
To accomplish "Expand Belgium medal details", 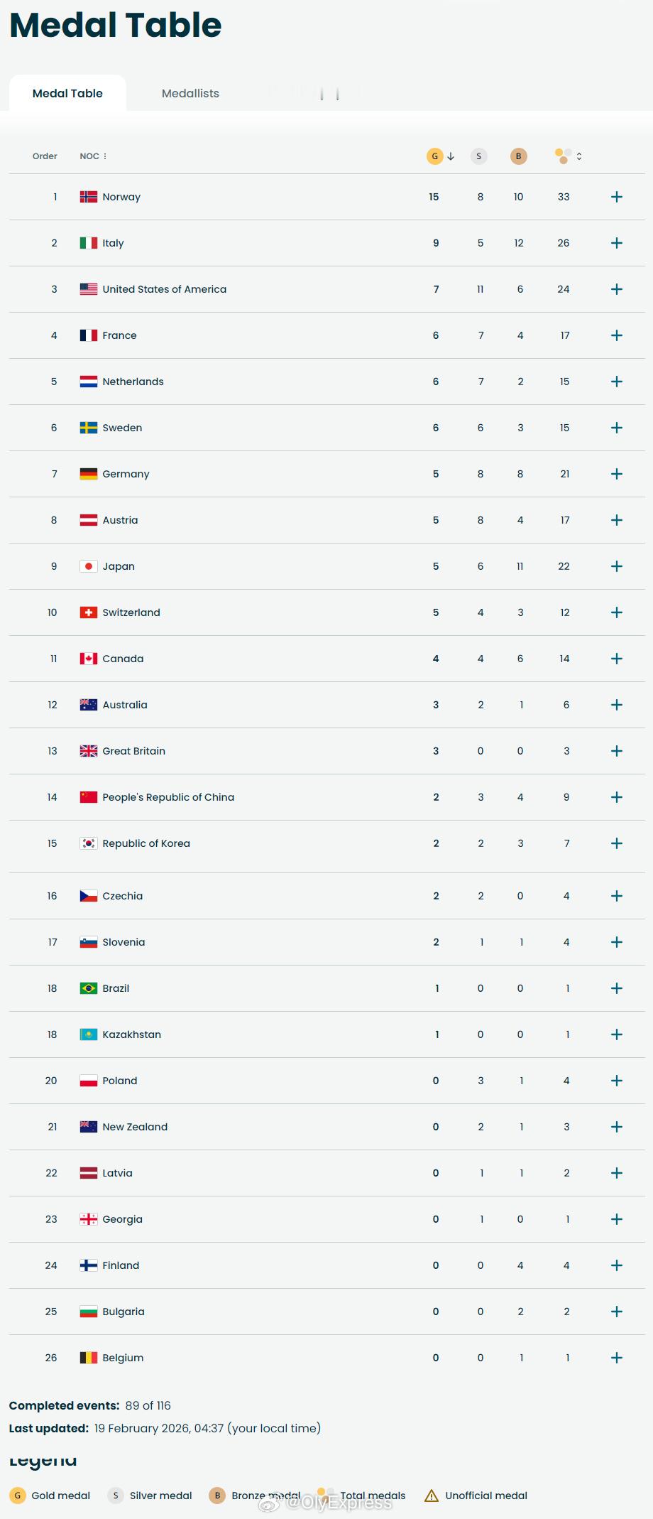I will (x=617, y=1358).
